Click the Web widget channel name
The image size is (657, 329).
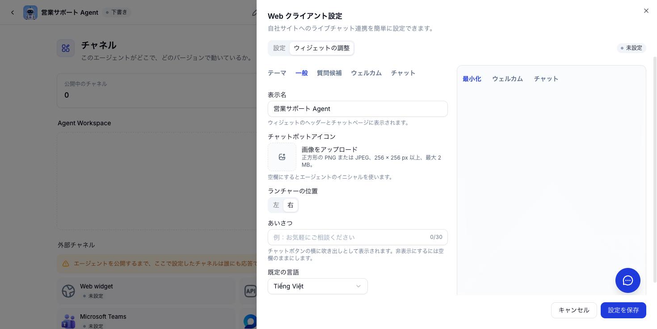pos(97,286)
